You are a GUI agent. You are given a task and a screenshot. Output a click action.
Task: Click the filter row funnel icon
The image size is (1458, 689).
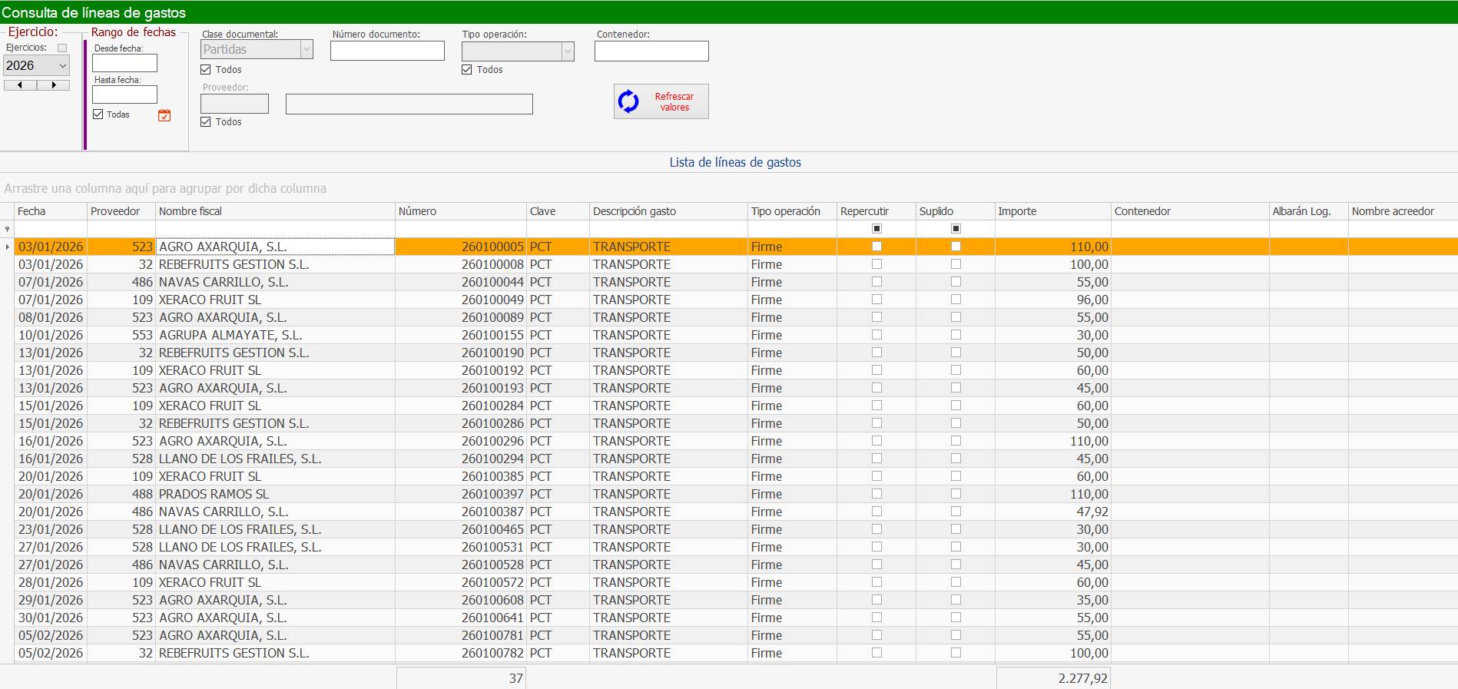8,229
